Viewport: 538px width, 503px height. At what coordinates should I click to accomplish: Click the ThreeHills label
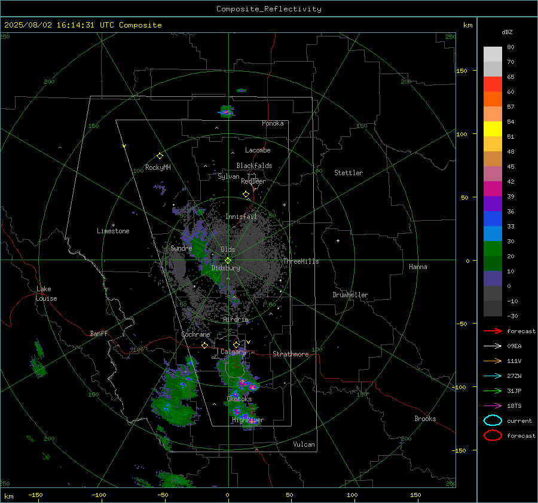tap(301, 261)
